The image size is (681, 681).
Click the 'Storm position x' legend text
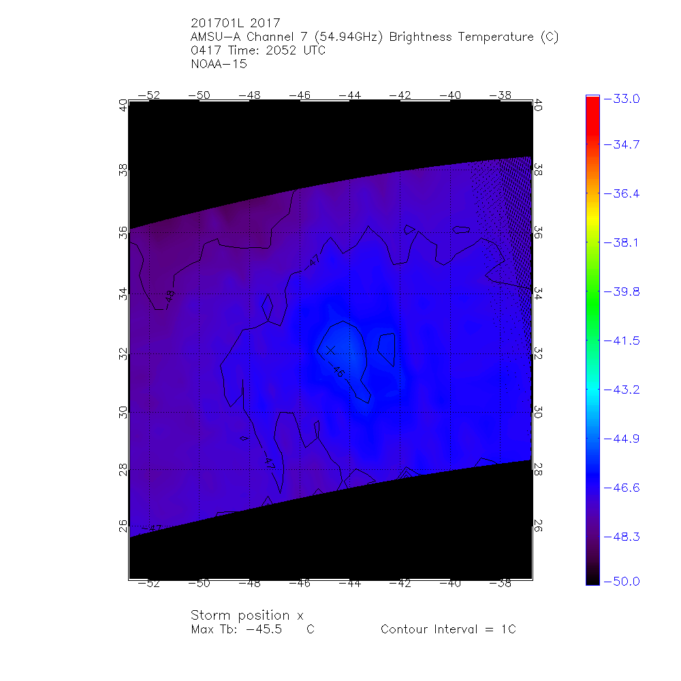(247, 616)
